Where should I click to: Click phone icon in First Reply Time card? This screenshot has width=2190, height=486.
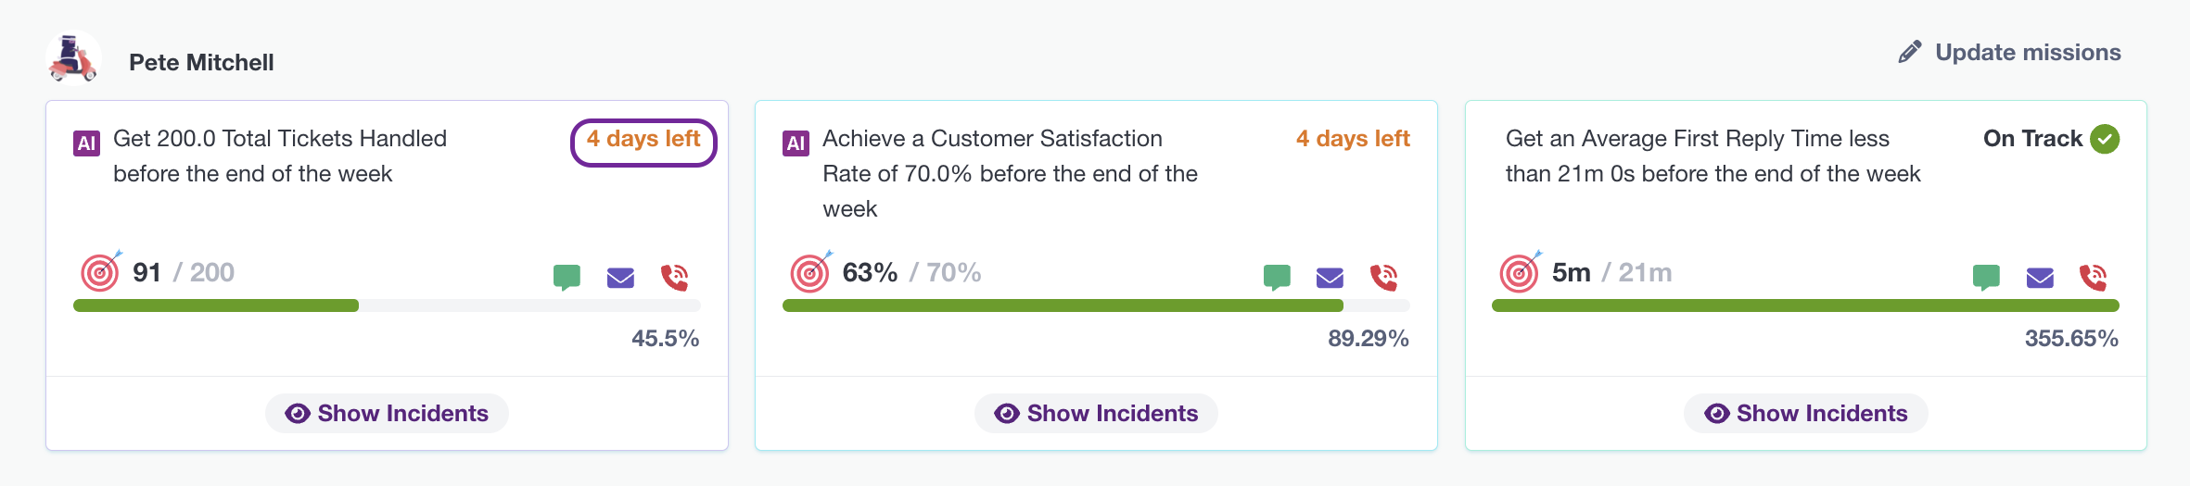pyautogui.click(x=2093, y=277)
